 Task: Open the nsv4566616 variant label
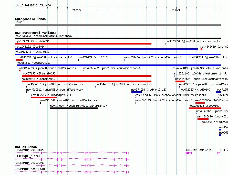pyautogui.click(x=54, y=84)
